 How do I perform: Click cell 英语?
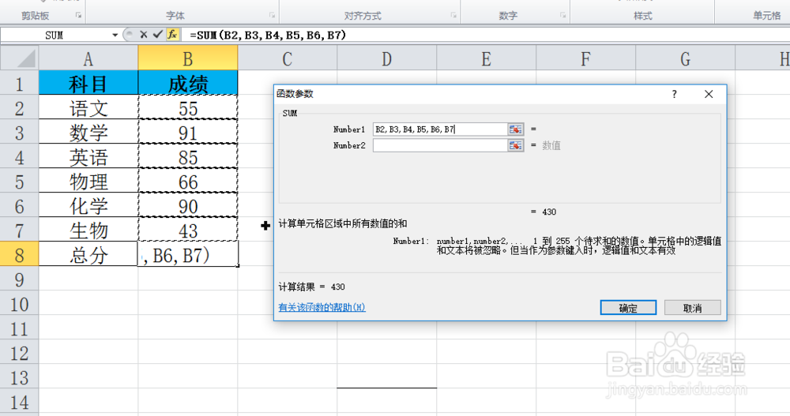(x=88, y=157)
